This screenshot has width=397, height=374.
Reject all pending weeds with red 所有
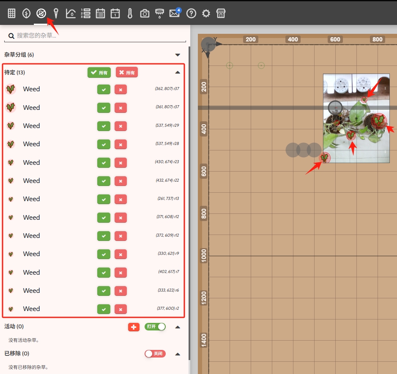point(127,73)
